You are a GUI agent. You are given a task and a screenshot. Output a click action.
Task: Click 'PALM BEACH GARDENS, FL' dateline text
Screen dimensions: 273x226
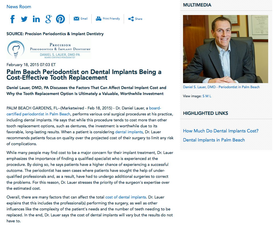pyautogui.click(x=32, y=108)
